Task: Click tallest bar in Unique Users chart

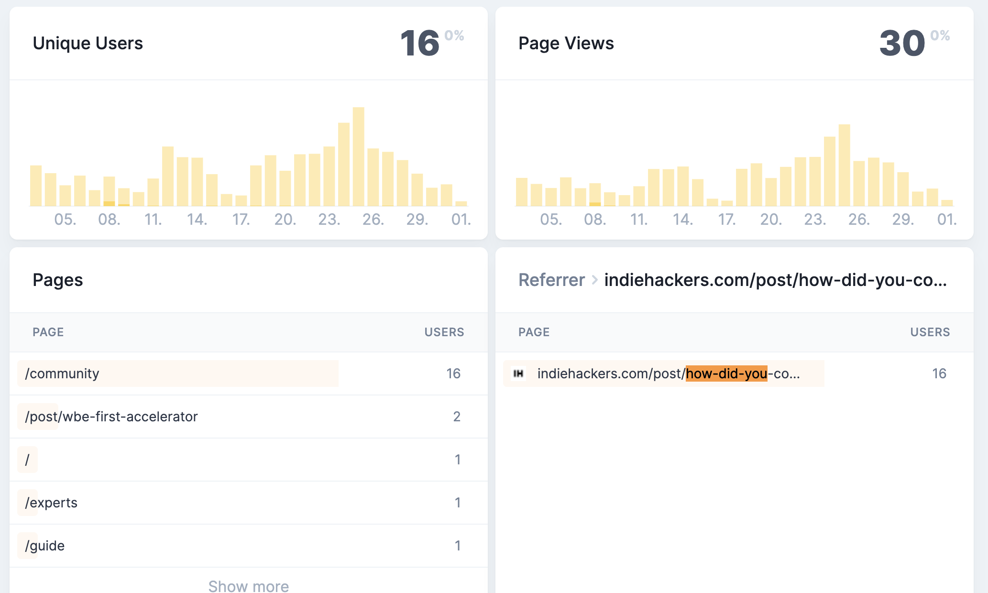Action: pos(358,157)
